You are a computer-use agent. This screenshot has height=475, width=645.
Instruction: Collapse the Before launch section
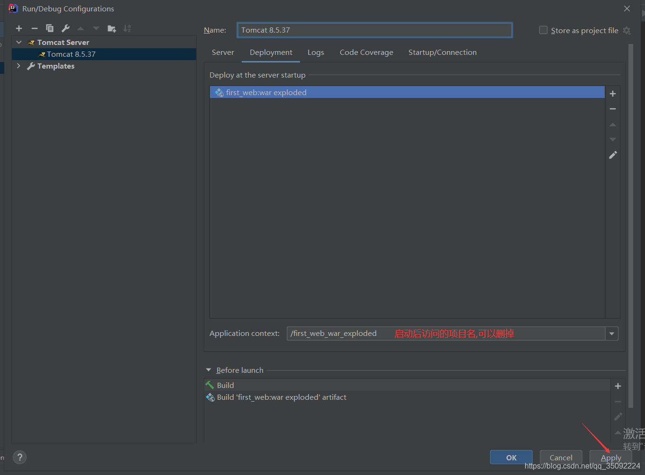tap(209, 370)
